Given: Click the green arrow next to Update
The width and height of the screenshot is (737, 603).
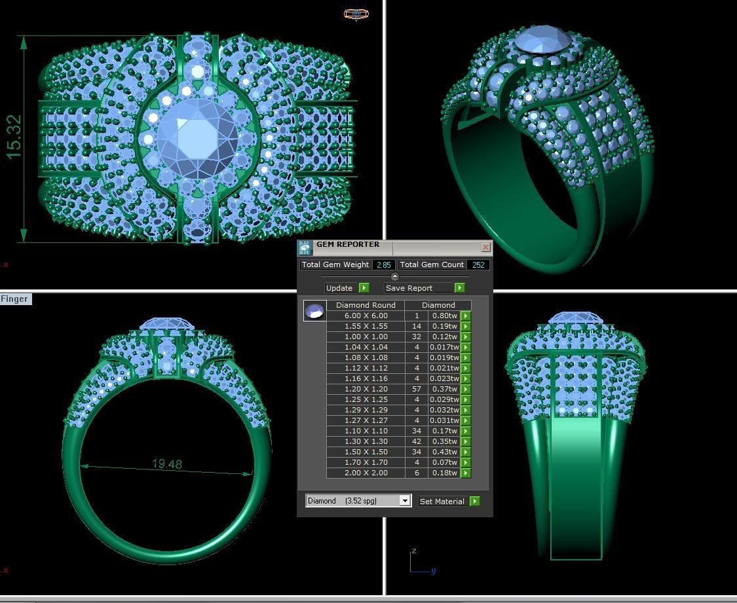Looking at the screenshot, I should click(x=364, y=287).
